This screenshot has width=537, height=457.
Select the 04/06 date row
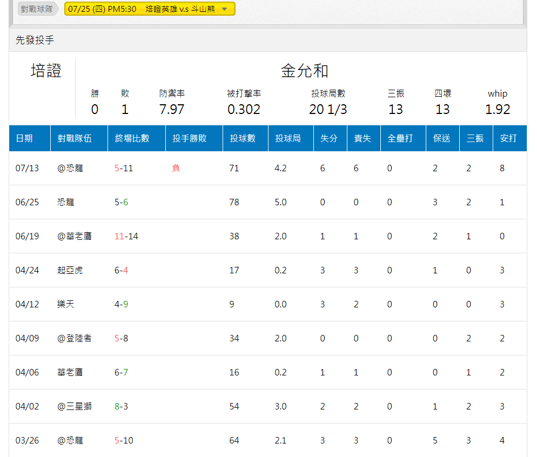click(268, 372)
